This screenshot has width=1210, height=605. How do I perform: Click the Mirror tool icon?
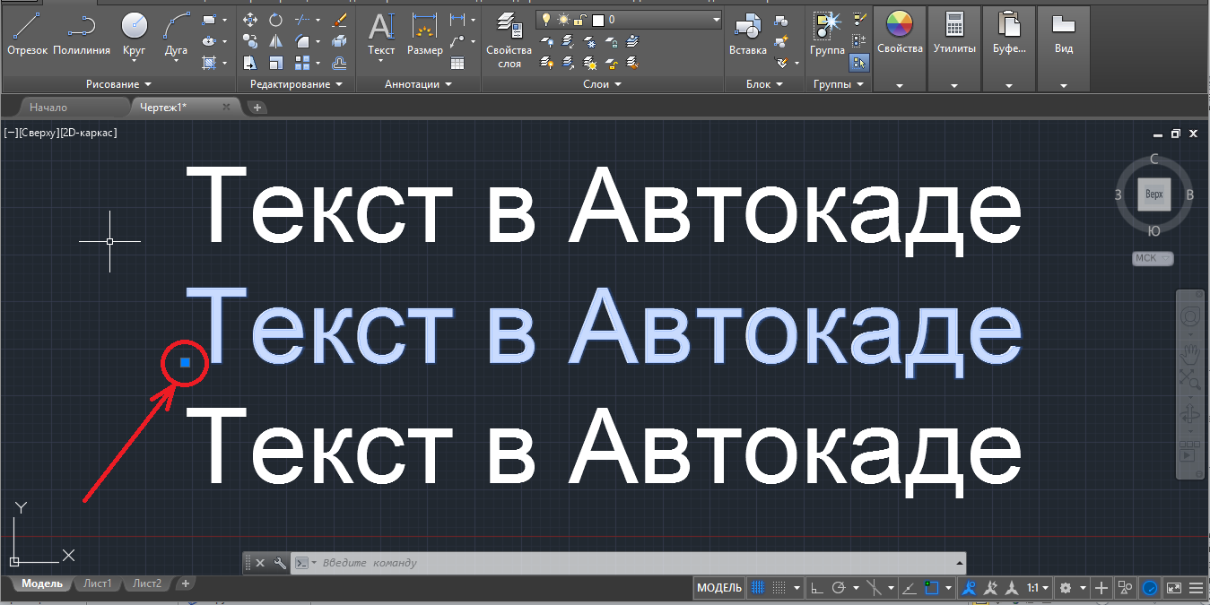276,40
